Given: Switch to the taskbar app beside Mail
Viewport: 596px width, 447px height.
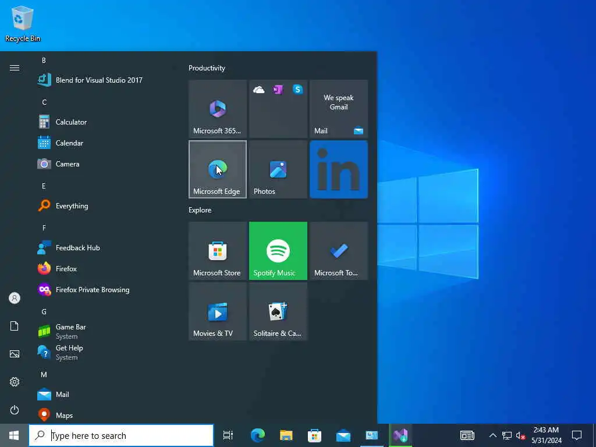Looking at the screenshot, I should click(x=372, y=435).
